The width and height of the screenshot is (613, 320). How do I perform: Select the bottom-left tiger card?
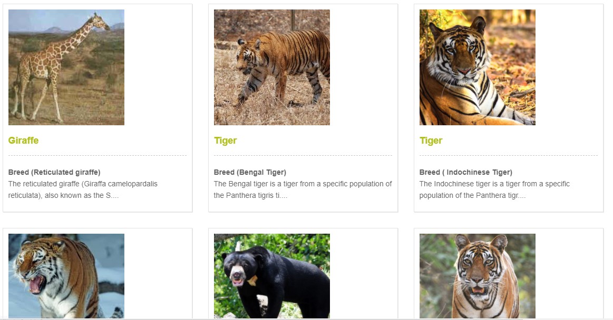click(x=98, y=274)
